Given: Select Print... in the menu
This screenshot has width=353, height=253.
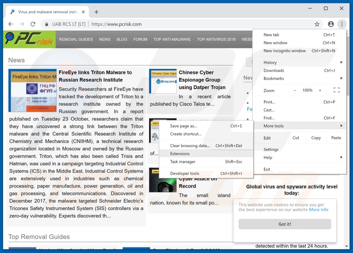Looking at the screenshot, I should coord(300,102).
